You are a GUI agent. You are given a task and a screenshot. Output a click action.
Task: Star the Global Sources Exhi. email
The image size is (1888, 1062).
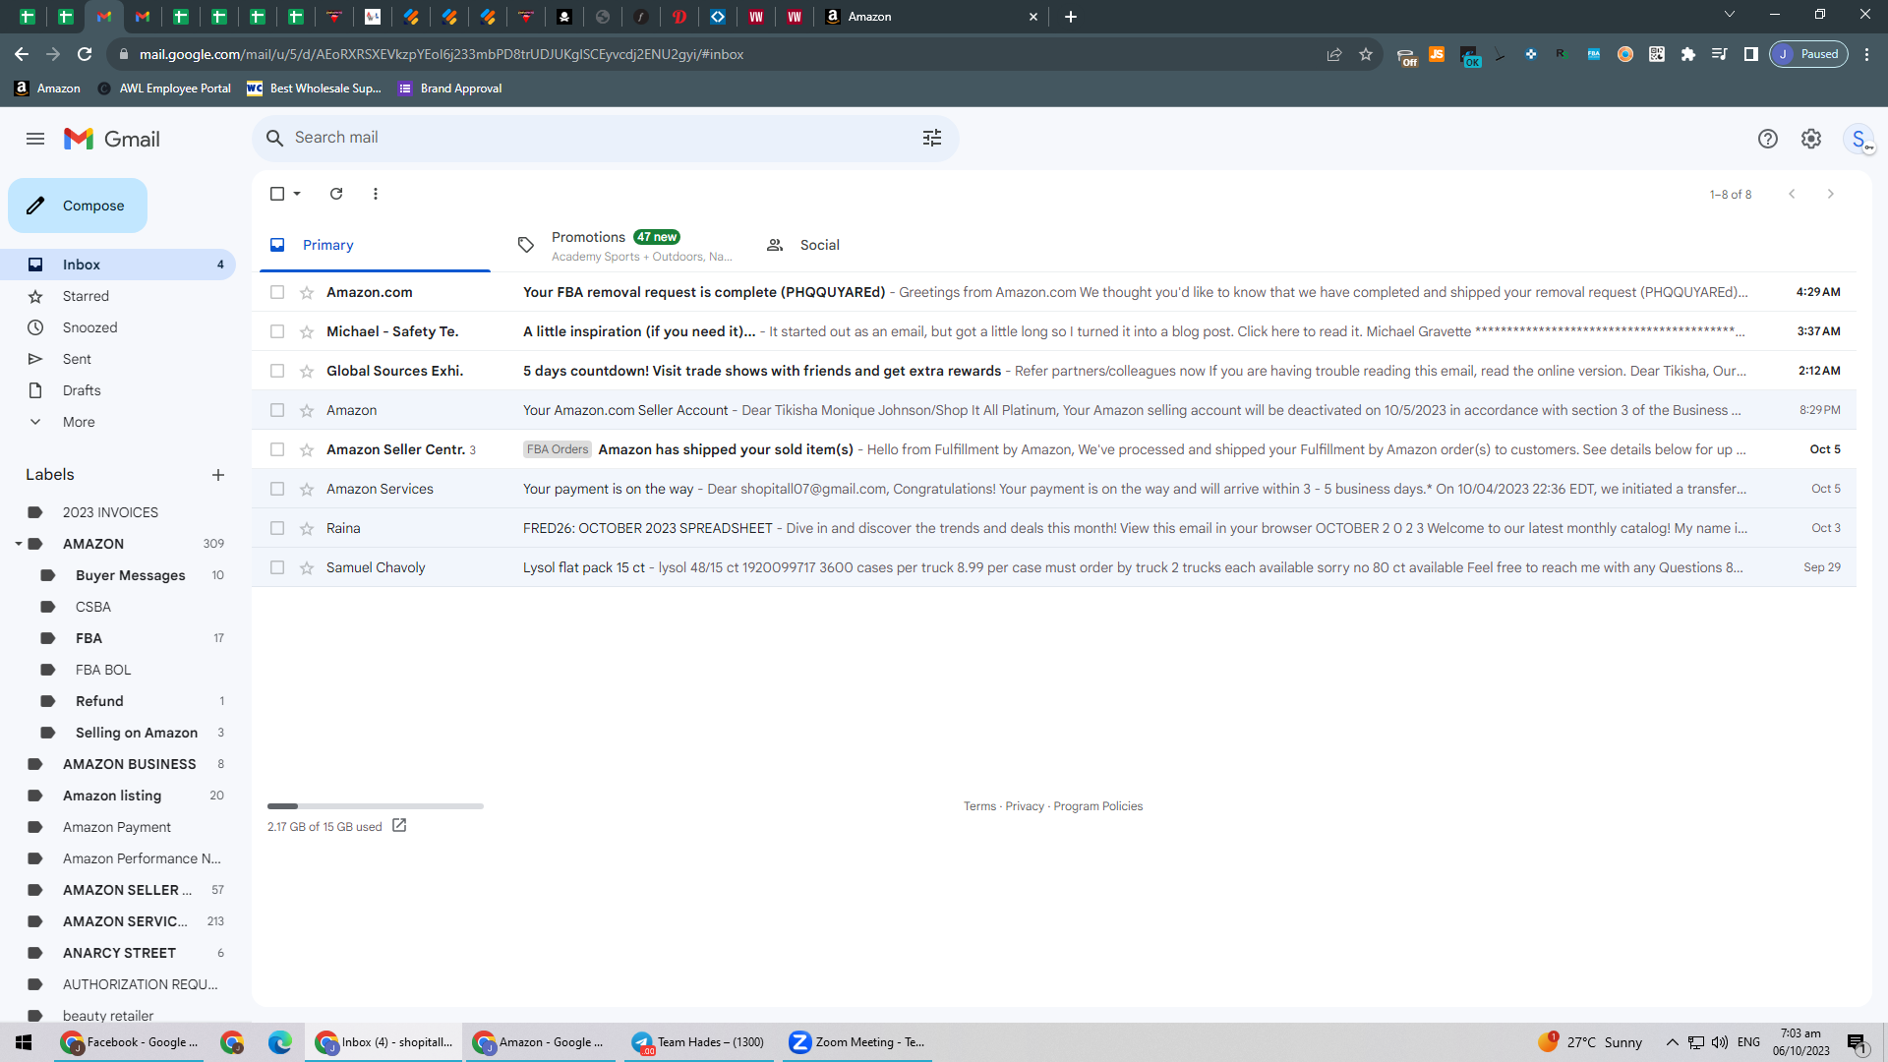click(307, 371)
